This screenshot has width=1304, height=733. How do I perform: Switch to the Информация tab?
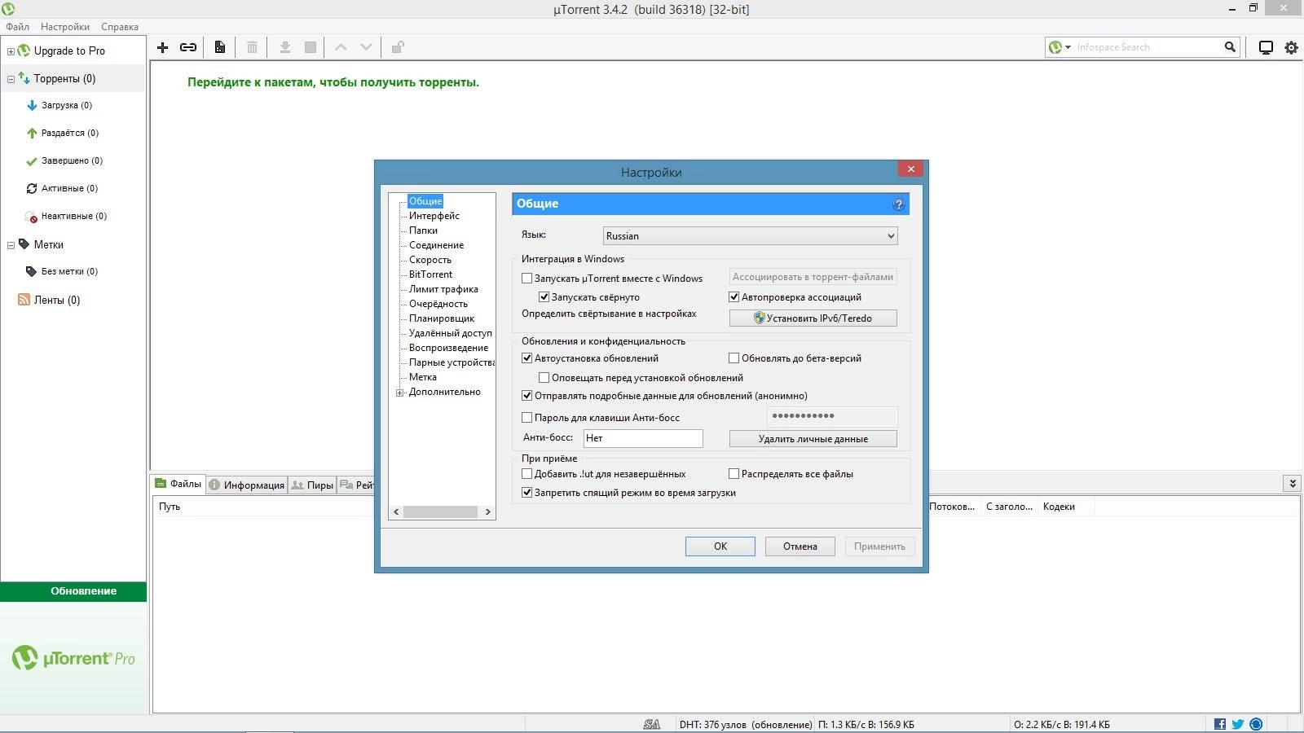coord(247,485)
